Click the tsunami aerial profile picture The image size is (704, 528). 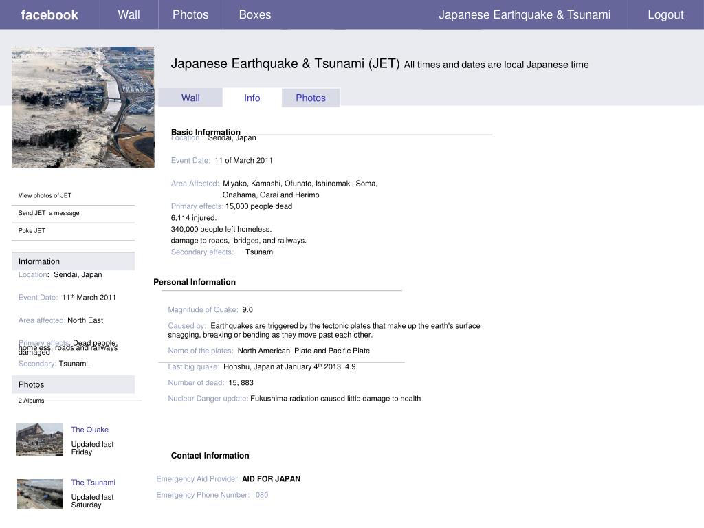coord(83,107)
